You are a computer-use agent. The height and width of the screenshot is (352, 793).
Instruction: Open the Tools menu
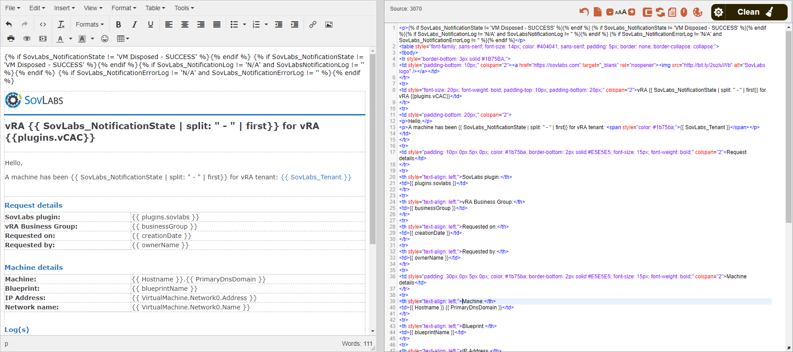[184, 8]
